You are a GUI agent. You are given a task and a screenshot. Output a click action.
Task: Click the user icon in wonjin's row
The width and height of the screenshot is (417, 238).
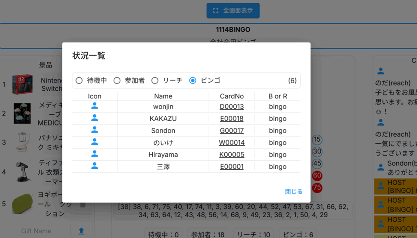(94, 106)
